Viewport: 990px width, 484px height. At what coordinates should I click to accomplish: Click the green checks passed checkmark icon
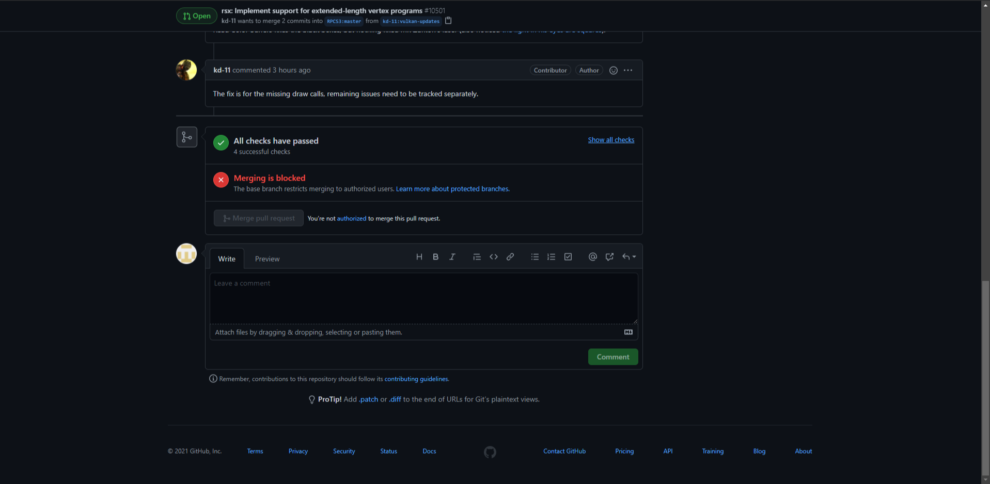point(221,143)
